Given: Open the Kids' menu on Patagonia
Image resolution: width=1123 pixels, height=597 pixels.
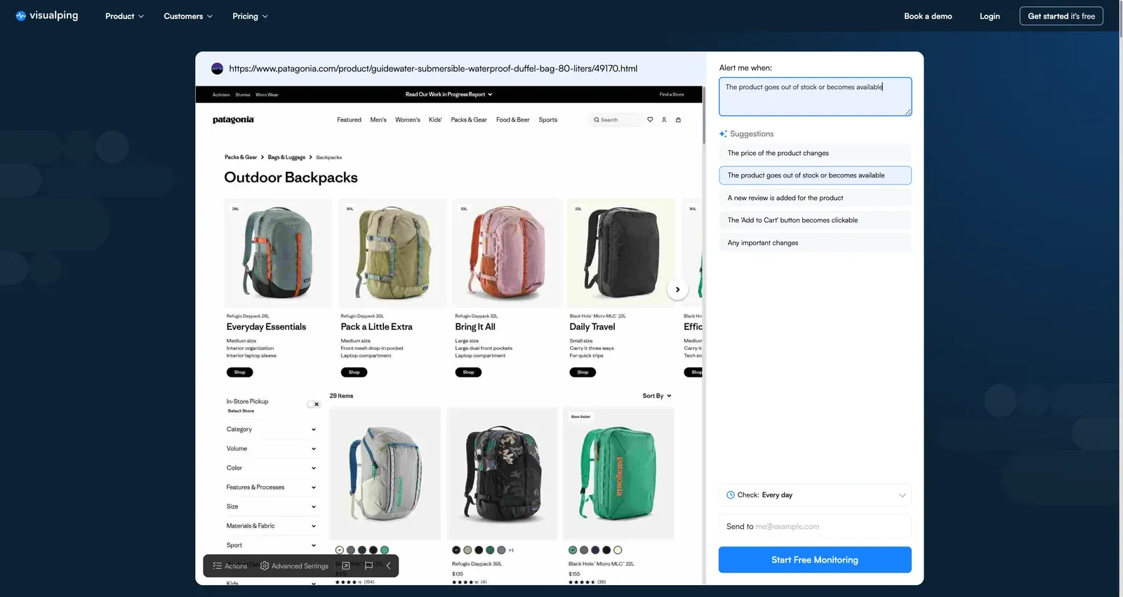Looking at the screenshot, I should point(435,120).
